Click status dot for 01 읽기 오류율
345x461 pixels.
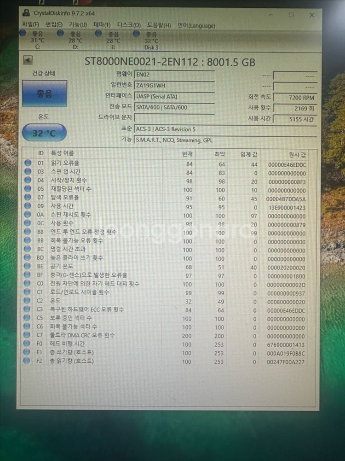28,163
